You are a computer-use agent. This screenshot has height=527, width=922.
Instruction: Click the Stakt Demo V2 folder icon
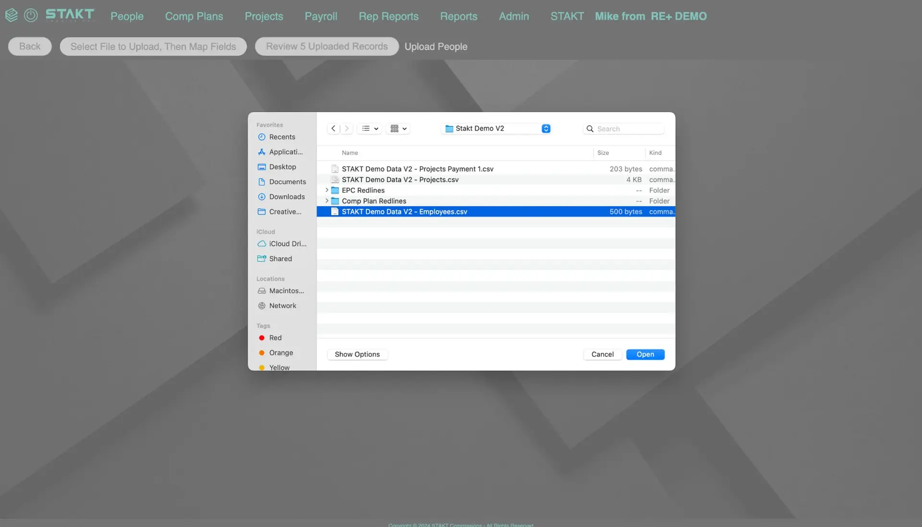coord(449,129)
